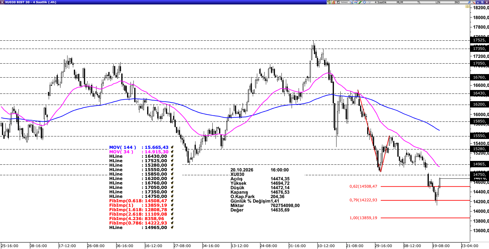Click the 17525 price level label on the axis
This screenshot has height=249, width=489.
[x=479, y=40]
